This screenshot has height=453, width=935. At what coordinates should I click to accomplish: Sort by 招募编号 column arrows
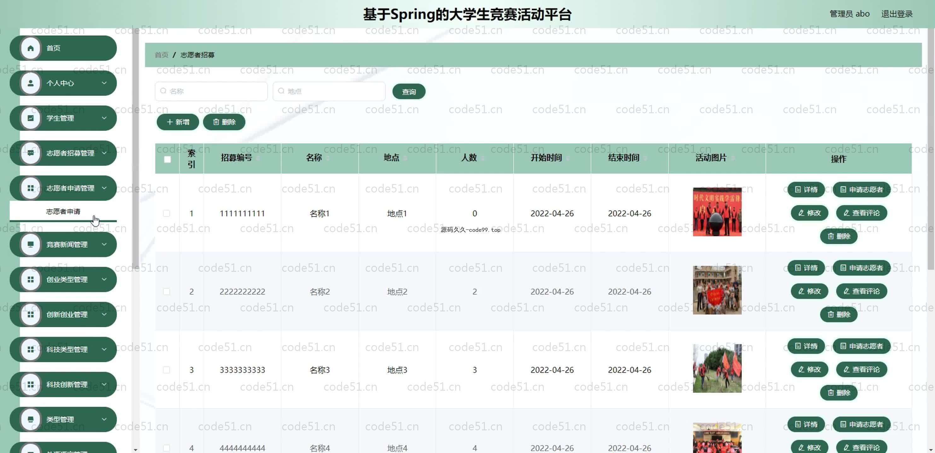tap(258, 158)
